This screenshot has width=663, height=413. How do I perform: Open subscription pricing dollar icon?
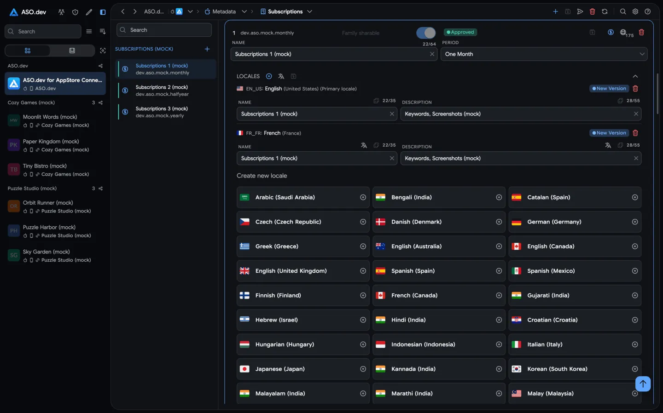[611, 32]
